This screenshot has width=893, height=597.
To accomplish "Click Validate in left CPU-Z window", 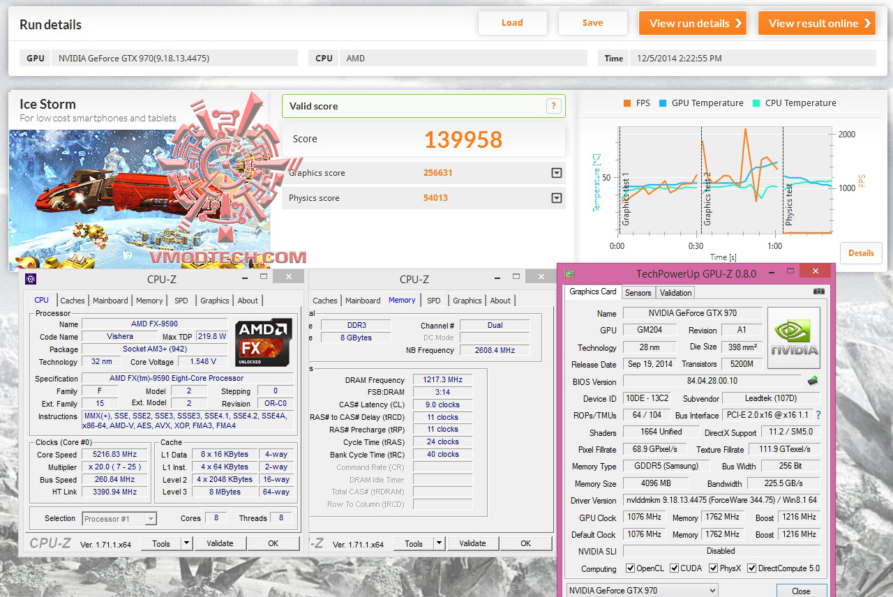I will pyautogui.click(x=220, y=543).
